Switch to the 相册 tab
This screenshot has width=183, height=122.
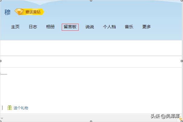(x=51, y=27)
